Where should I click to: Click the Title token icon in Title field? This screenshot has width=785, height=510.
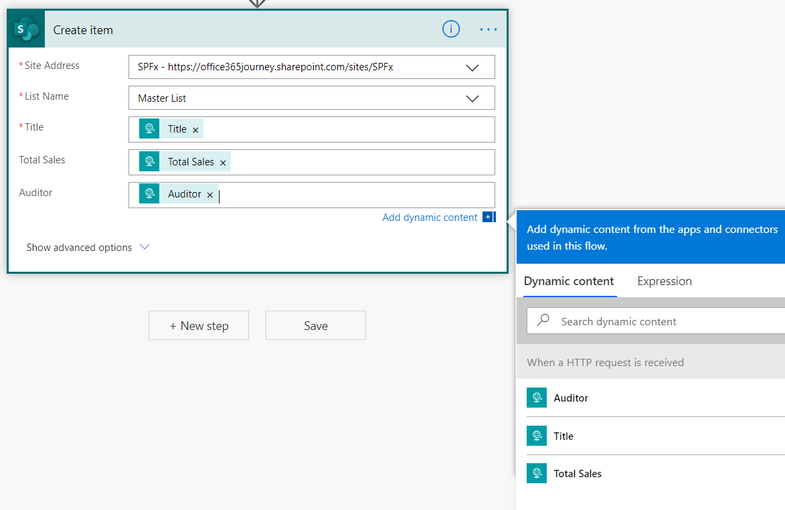(x=149, y=129)
